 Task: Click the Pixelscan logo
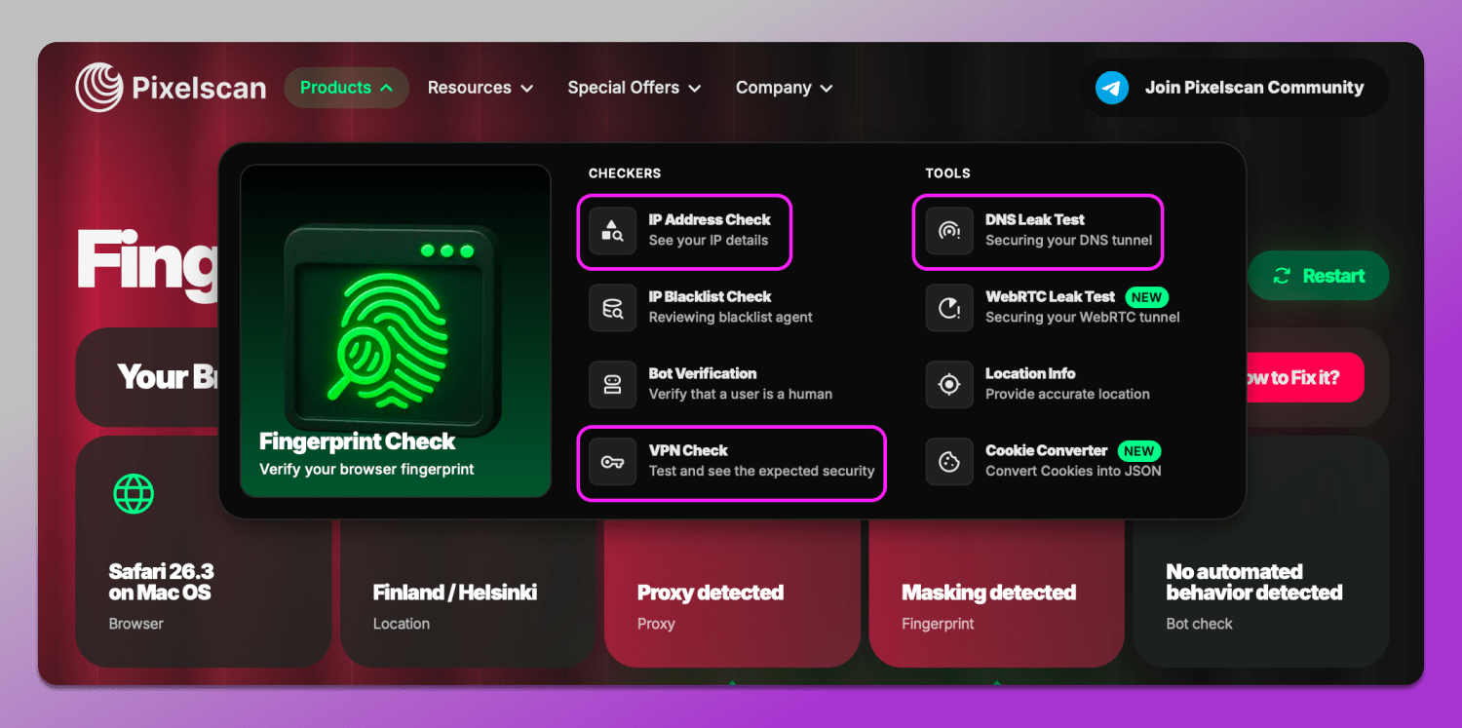tap(171, 88)
